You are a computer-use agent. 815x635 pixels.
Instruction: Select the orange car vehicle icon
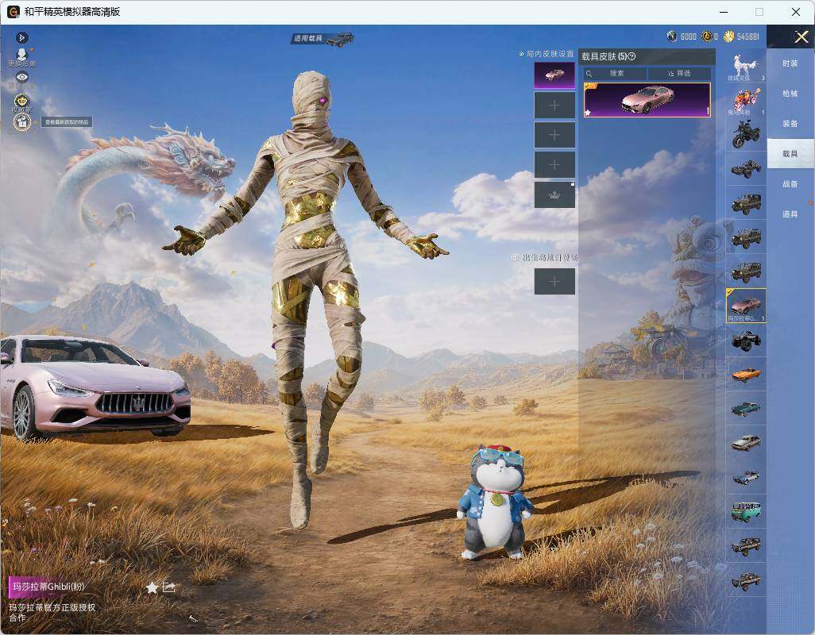746,375
